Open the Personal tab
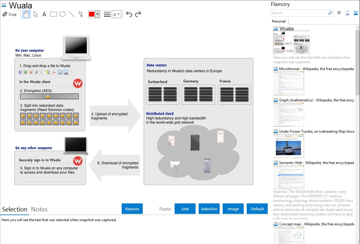 pyautogui.click(x=279, y=21)
